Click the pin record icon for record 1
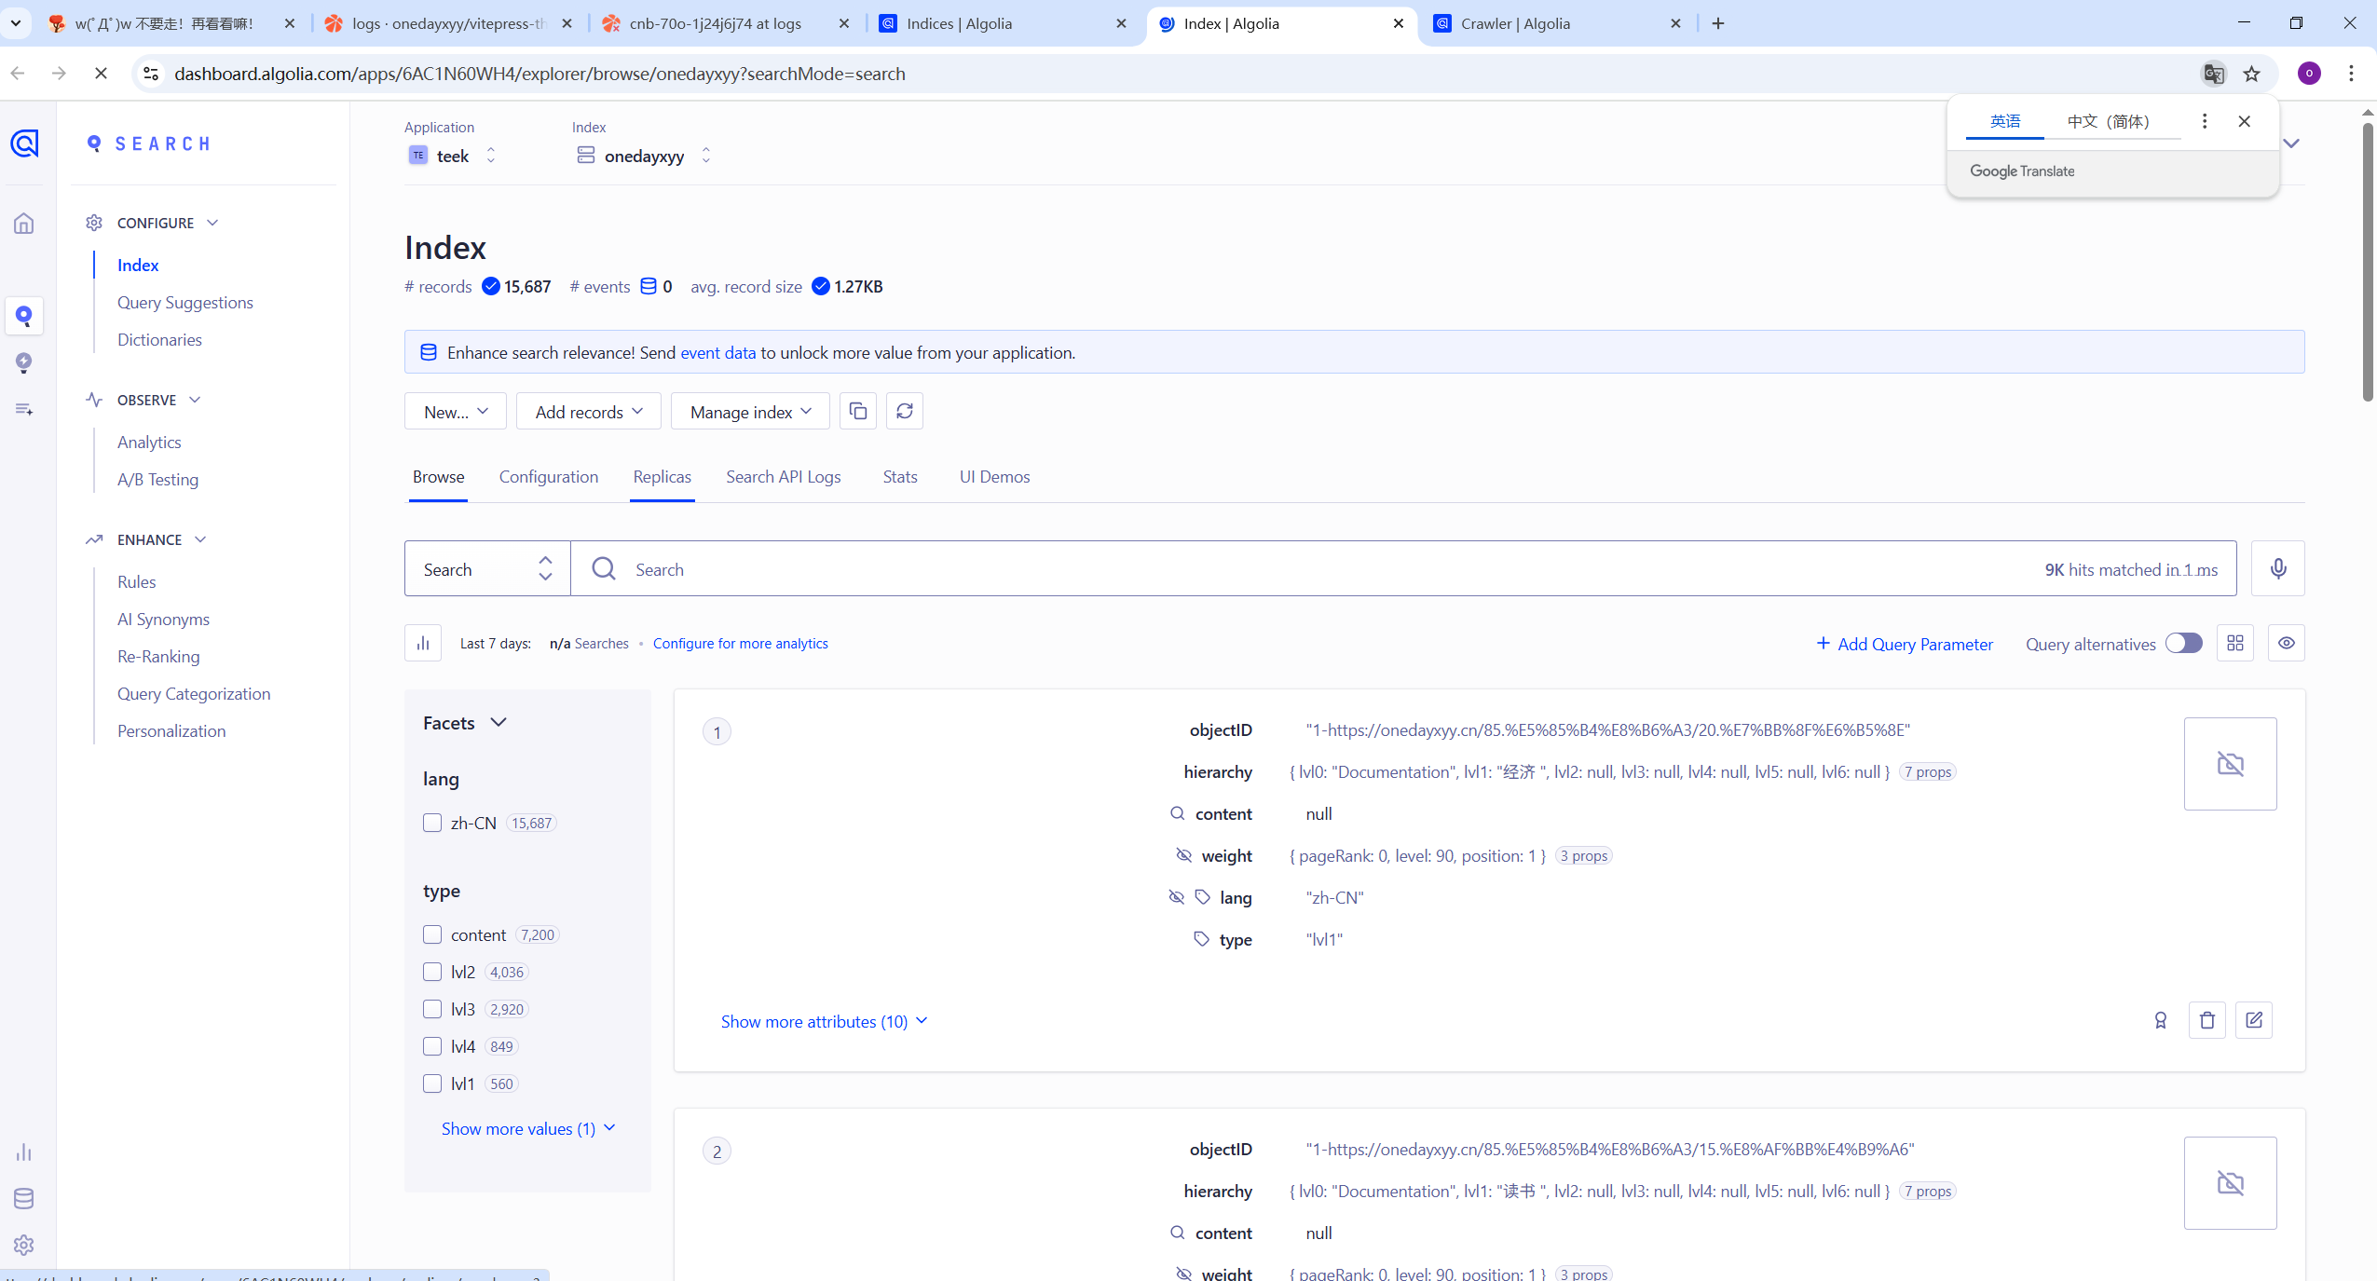This screenshot has width=2377, height=1281. [2160, 1020]
